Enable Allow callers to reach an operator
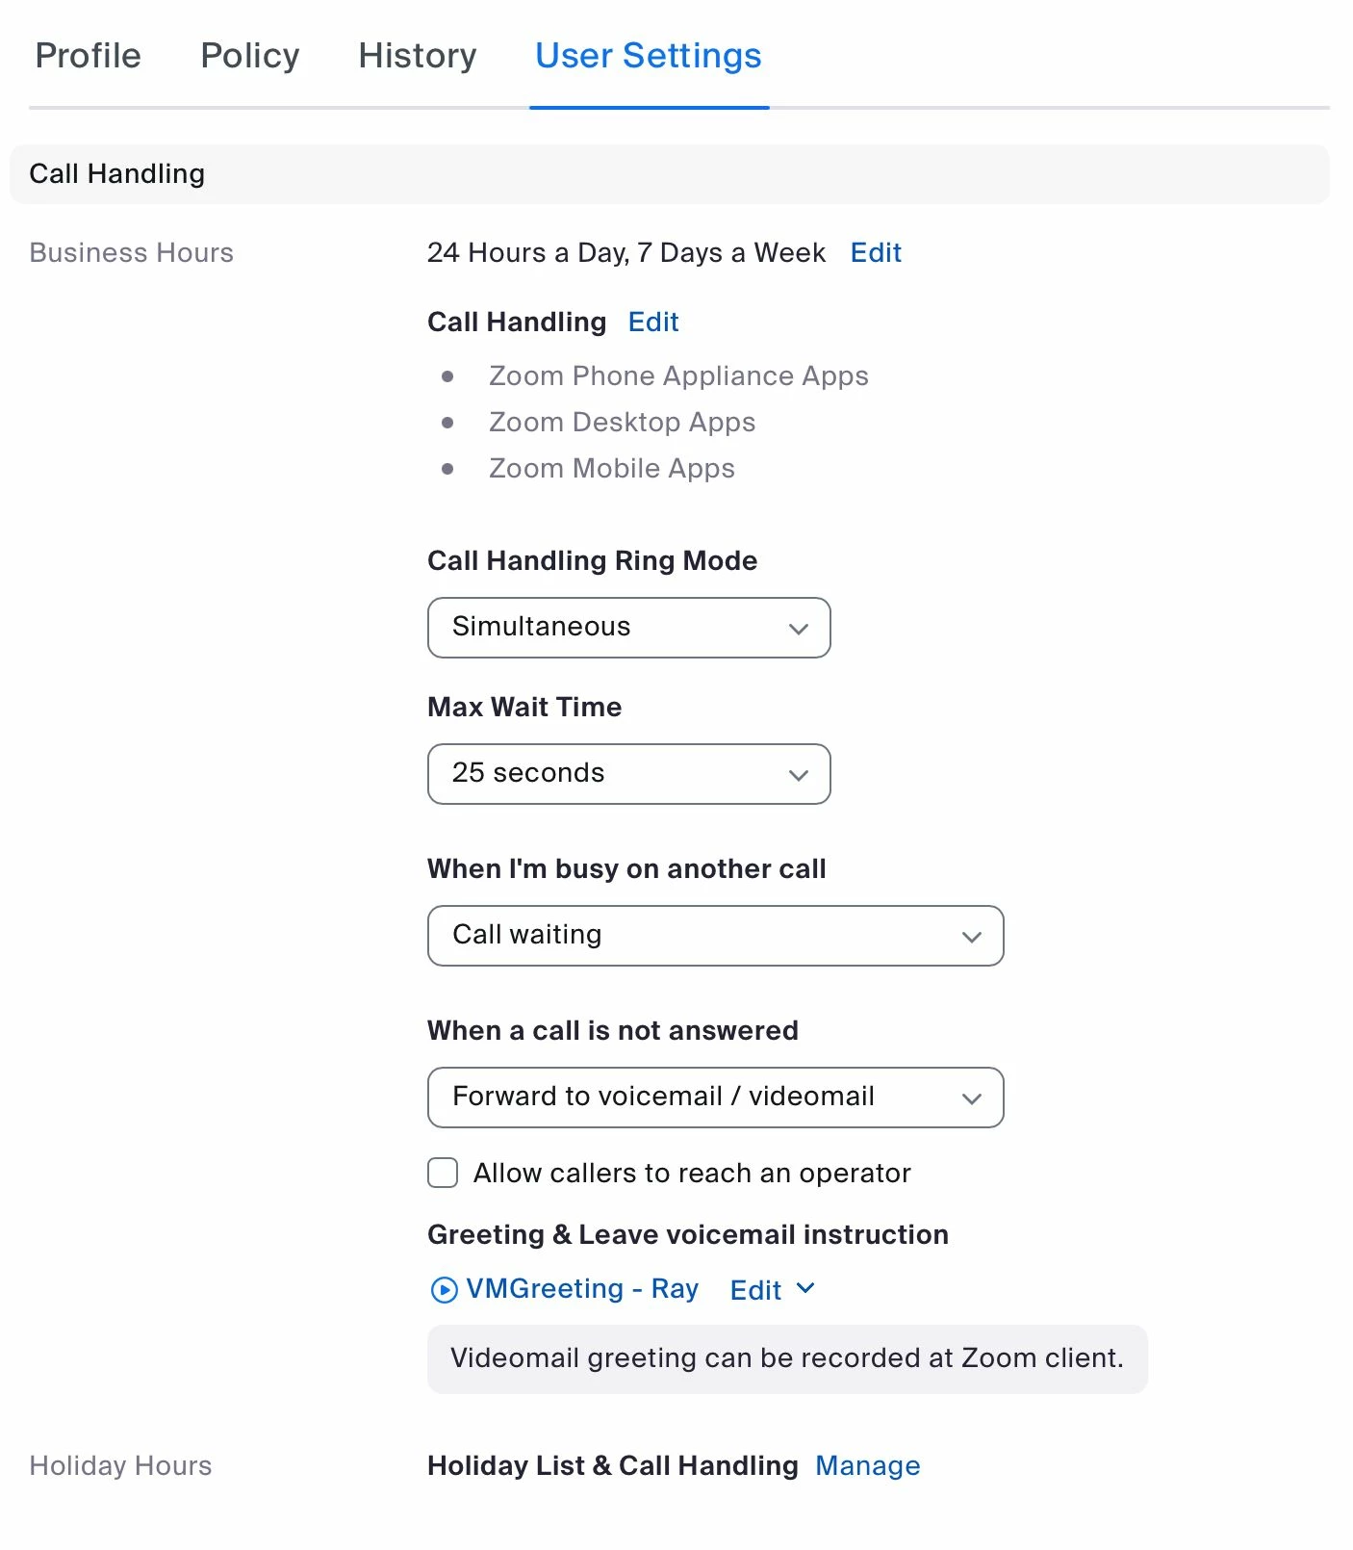The image size is (1353, 1550). (x=443, y=1173)
